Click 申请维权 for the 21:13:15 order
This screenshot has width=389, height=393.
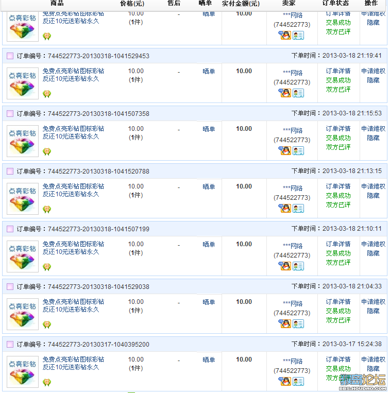pyautogui.click(x=373, y=186)
